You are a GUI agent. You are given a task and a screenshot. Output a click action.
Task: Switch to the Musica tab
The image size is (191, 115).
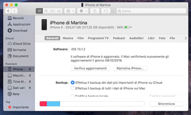tap(68, 38)
